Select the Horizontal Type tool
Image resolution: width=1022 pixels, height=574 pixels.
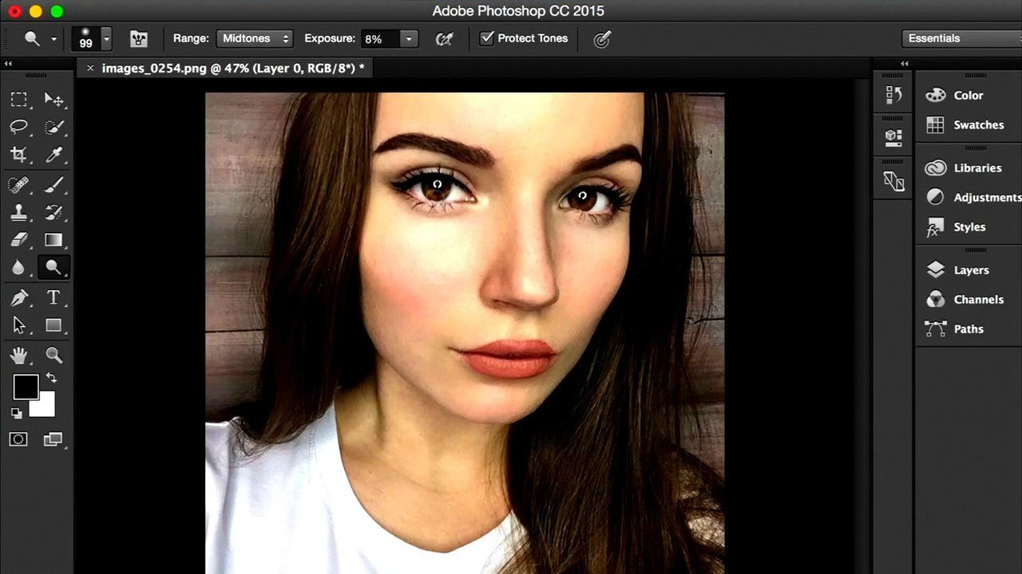53,298
